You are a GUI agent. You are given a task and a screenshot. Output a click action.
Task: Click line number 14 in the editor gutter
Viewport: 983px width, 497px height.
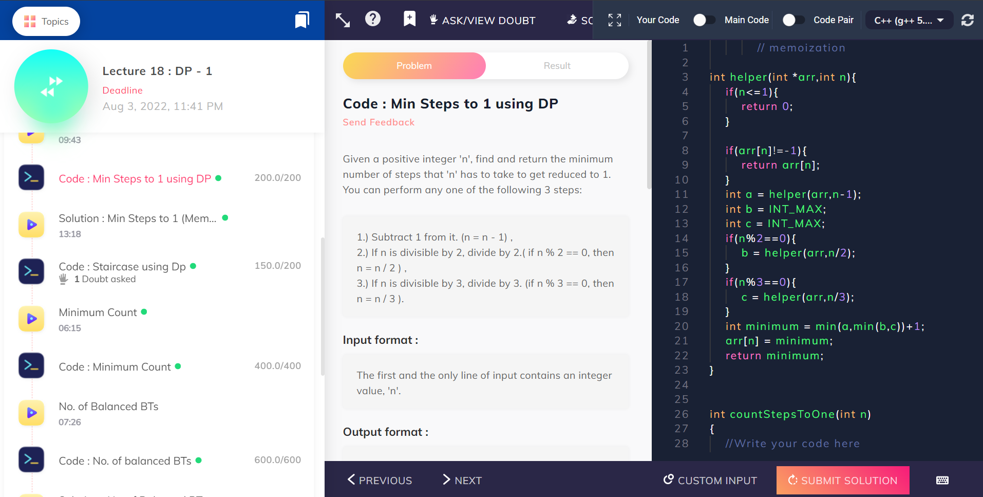[682, 238]
